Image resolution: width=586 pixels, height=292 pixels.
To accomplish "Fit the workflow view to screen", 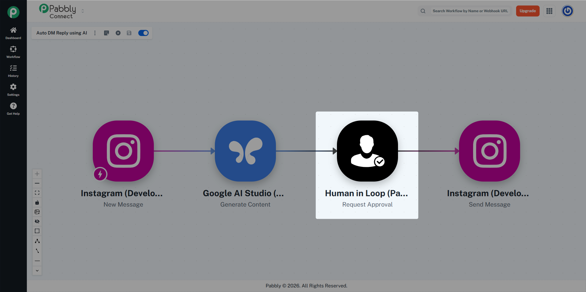I will click(x=37, y=193).
